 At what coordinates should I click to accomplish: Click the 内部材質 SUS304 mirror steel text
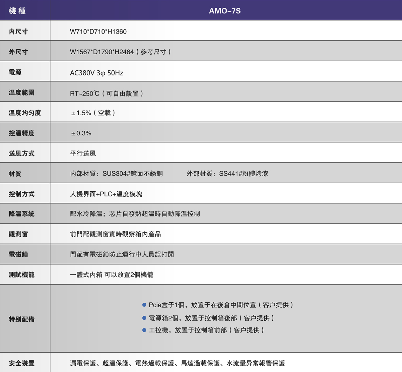(116, 174)
